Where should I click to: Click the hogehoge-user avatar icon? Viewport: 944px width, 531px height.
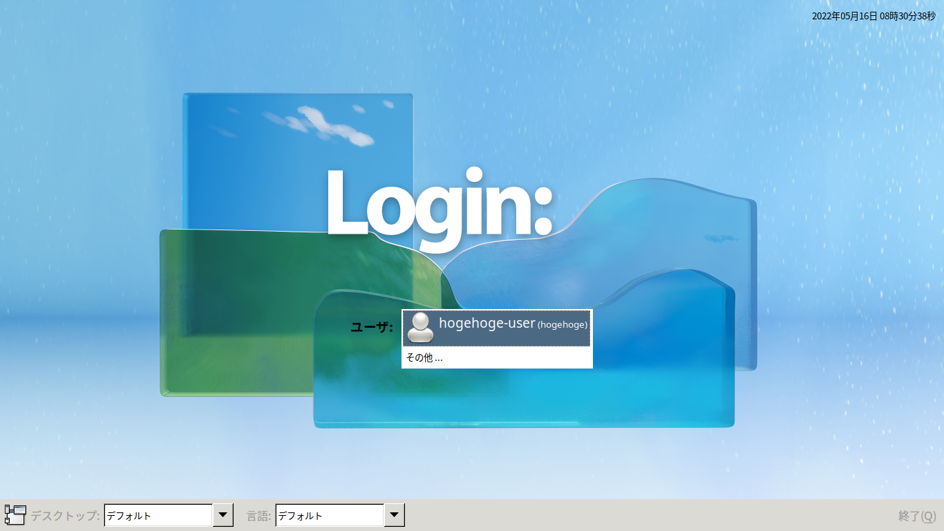pyautogui.click(x=420, y=328)
